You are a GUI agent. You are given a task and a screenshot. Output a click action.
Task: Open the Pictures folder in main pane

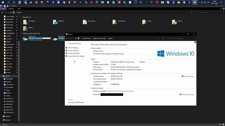coord(177,22)
